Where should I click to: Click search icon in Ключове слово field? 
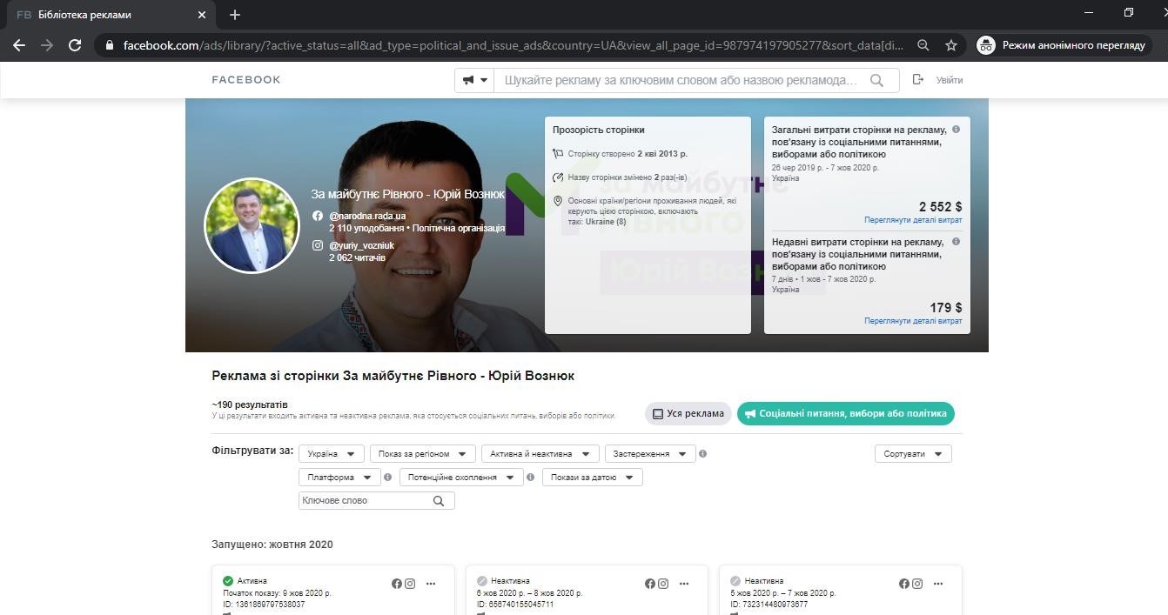click(439, 501)
